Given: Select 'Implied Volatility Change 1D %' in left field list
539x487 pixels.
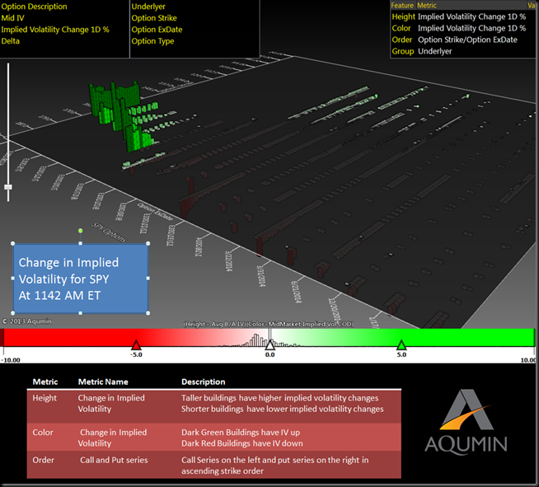Looking at the screenshot, I should [x=55, y=30].
